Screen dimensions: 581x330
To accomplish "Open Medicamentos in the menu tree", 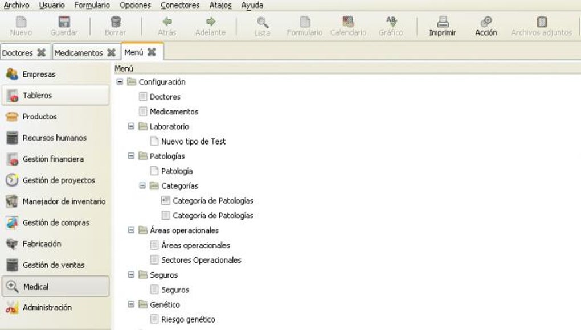I will coord(174,112).
